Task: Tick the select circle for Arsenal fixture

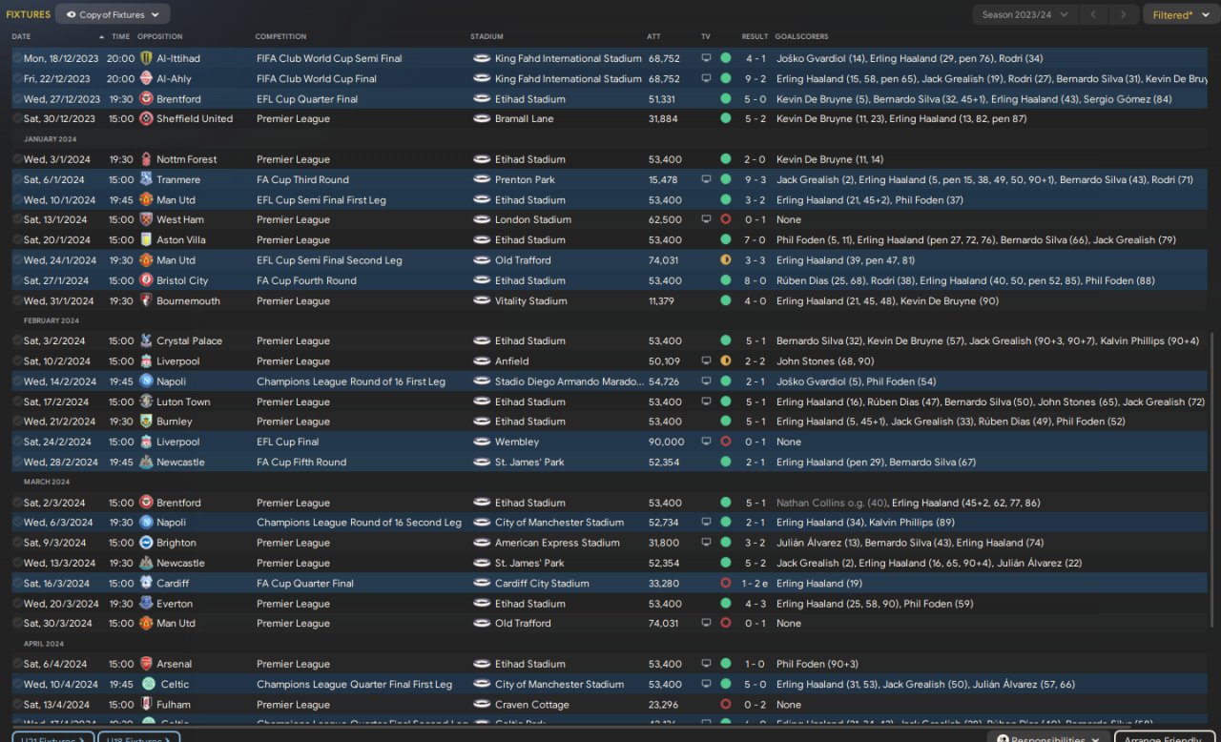Action: tap(17, 664)
